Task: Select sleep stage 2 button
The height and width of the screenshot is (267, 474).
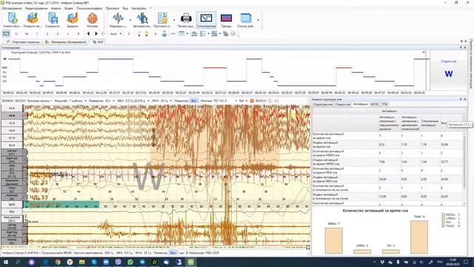Action: (x=47, y=33)
